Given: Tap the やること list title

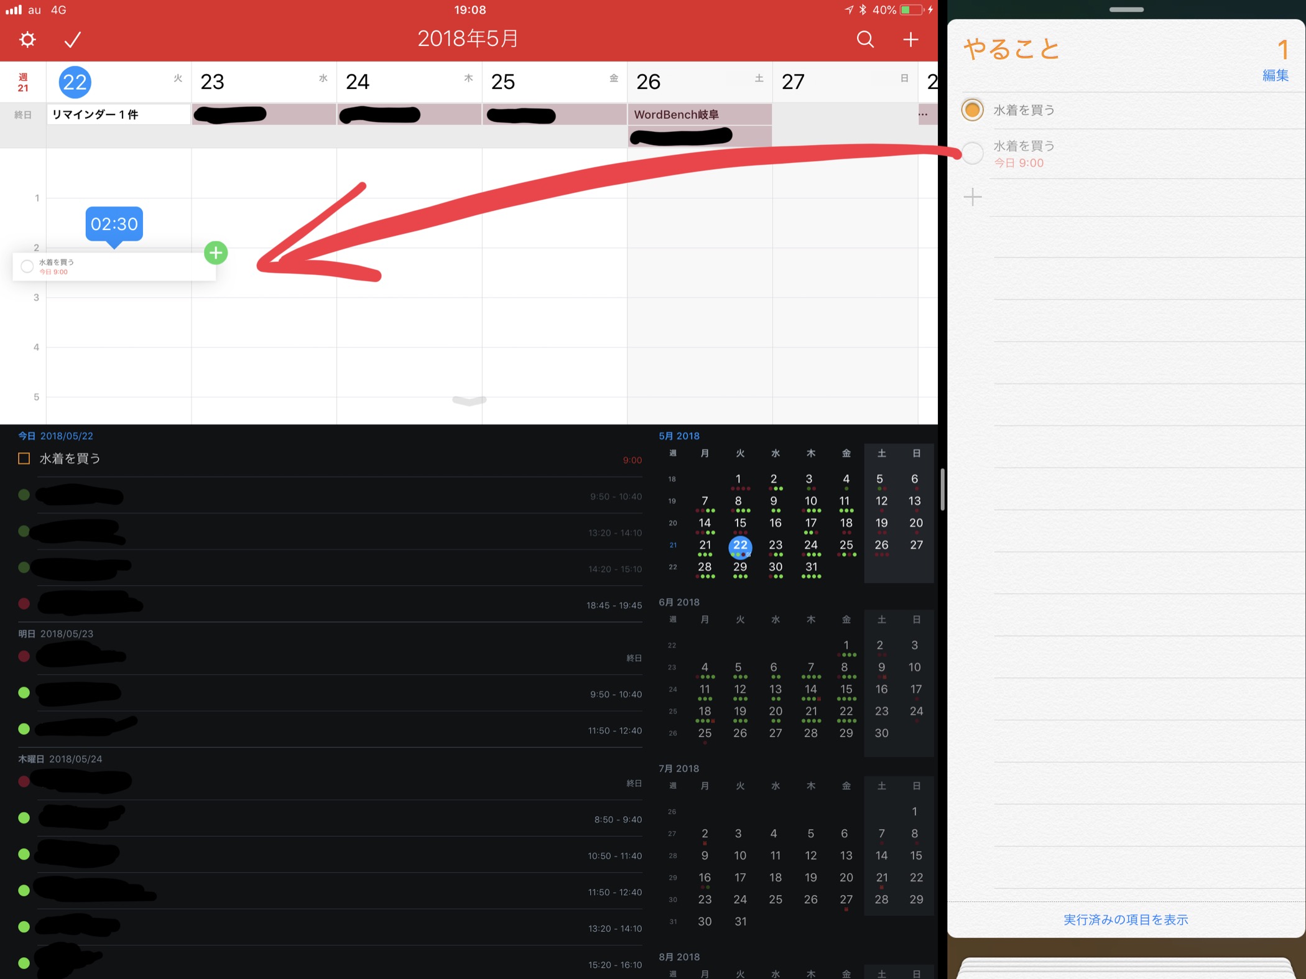Looking at the screenshot, I should pyautogui.click(x=1011, y=49).
